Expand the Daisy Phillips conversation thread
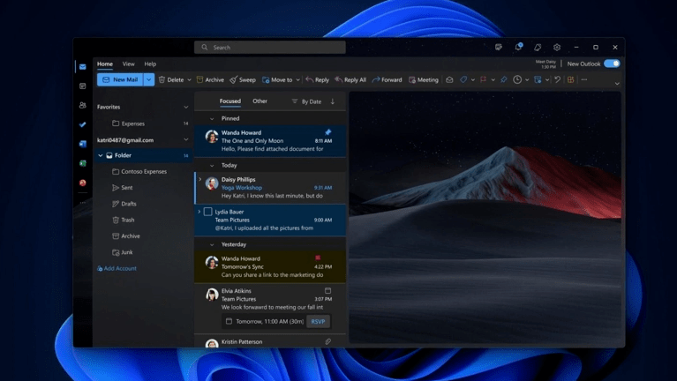Image resolution: width=677 pixels, height=381 pixels. click(199, 180)
